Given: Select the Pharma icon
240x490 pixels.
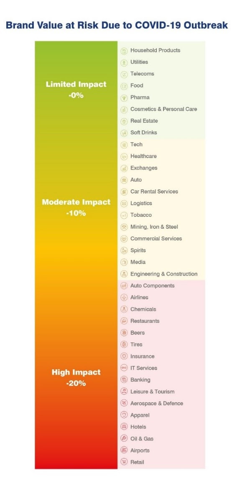Looking at the screenshot, I should pos(124,98).
